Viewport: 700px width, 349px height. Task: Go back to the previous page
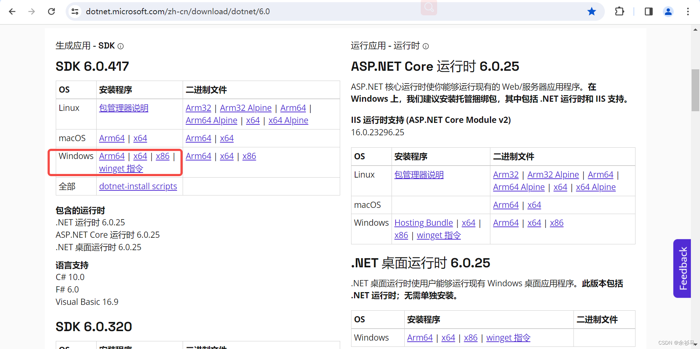point(12,12)
